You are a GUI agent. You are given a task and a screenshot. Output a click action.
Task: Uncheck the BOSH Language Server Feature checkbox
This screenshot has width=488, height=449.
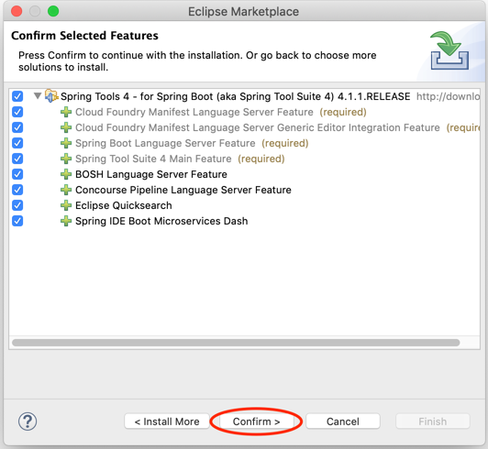point(17,174)
